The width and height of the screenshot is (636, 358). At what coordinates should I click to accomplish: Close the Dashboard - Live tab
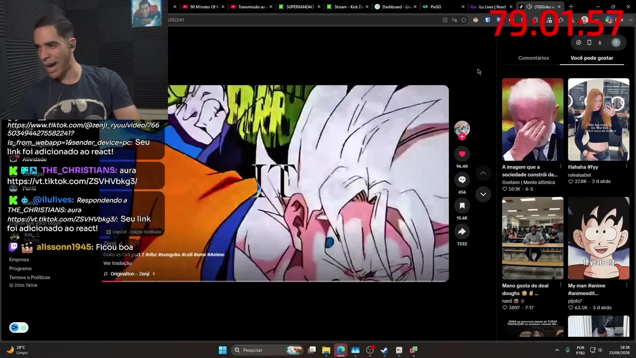click(x=415, y=7)
